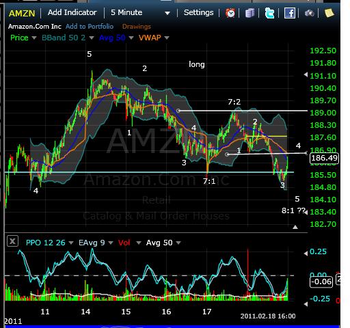This screenshot has height=328, width=350.
Task: Select the '8:1 ??' annotation label
Action: coord(293,210)
